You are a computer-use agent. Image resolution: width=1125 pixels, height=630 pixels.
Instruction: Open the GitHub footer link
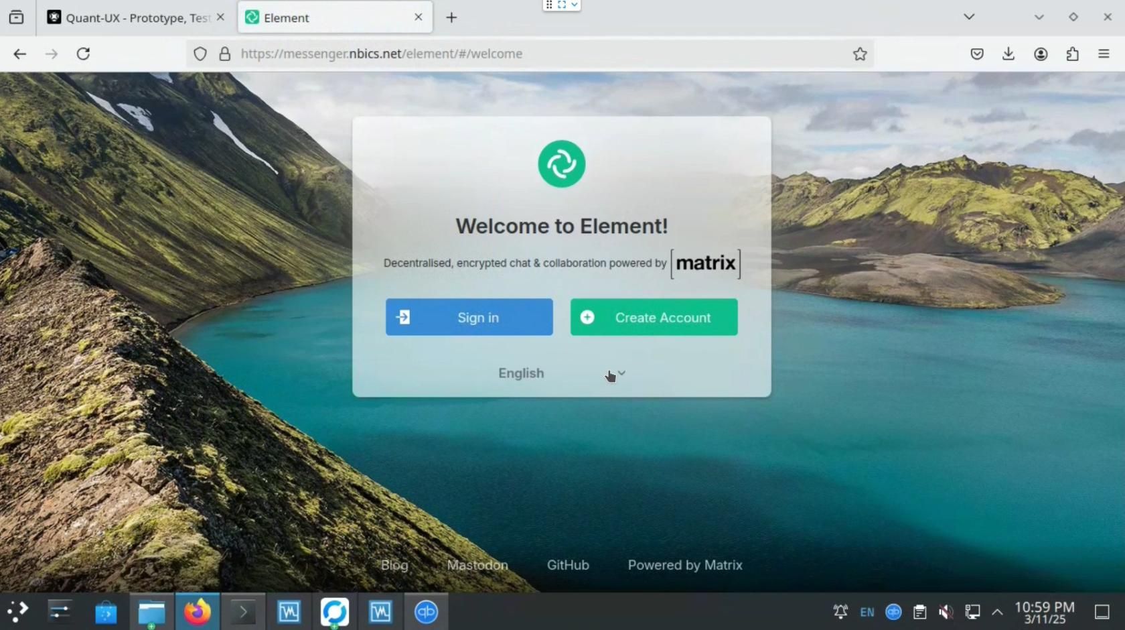click(568, 565)
